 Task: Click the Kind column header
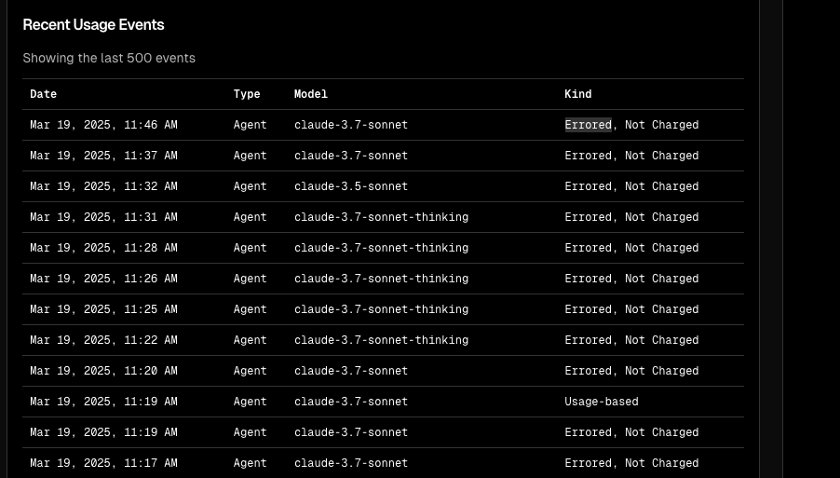coord(578,94)
